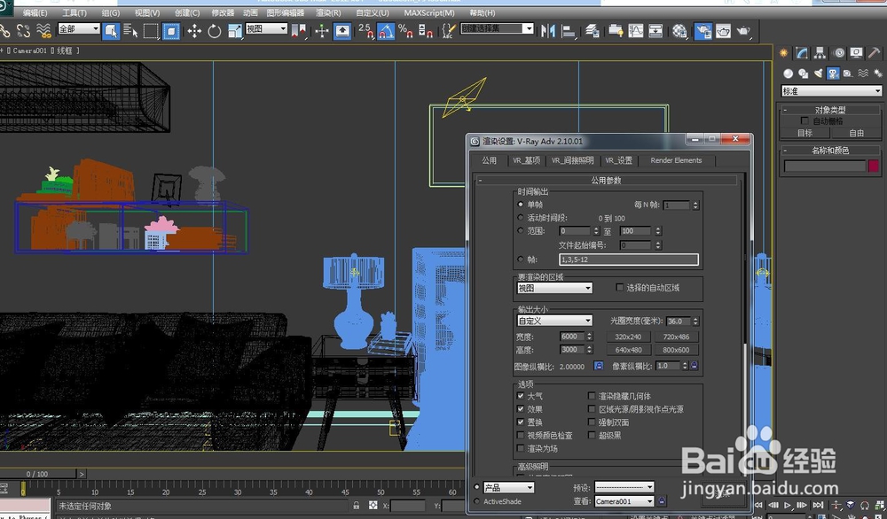887x519 pixels.
Task: Select the 单帧 radio button
Action: pos(521,204)
